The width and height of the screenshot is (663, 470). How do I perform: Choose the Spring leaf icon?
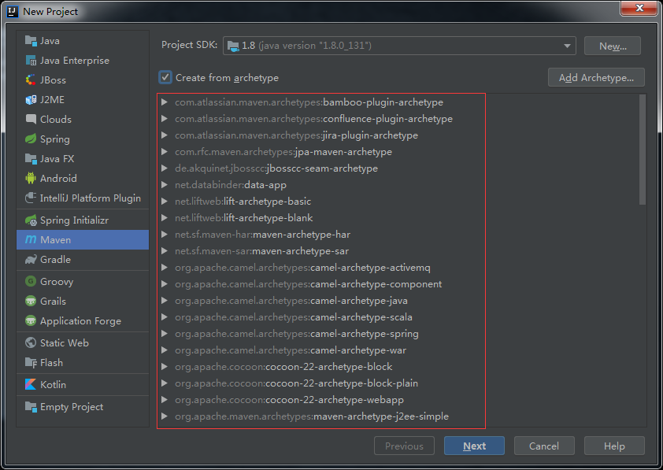tap(31, 139)
